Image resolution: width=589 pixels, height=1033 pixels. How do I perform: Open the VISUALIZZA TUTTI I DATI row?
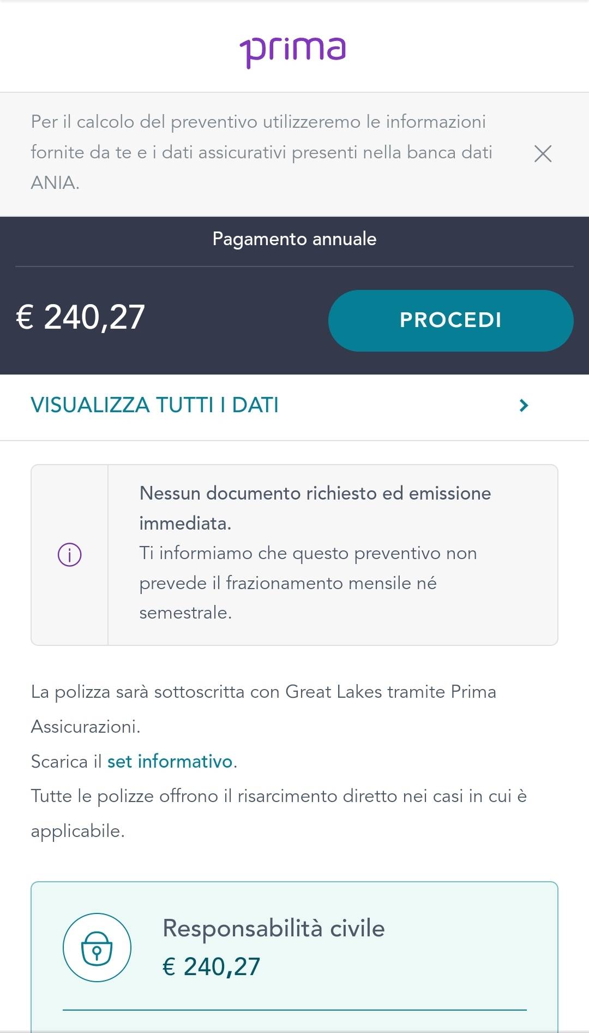(294, 406)
